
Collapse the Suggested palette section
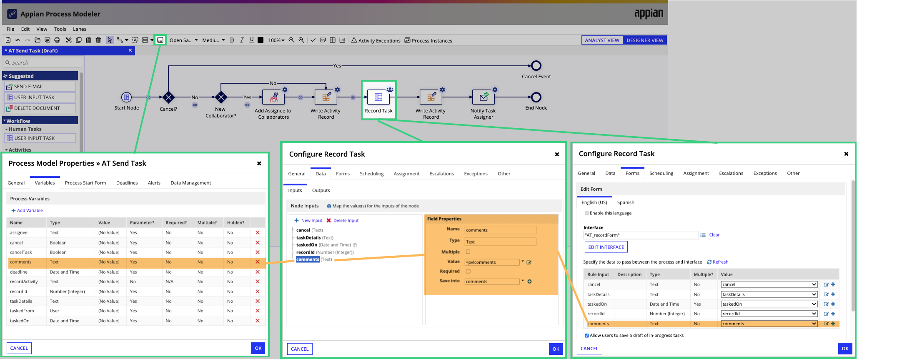tap(40, 76)
